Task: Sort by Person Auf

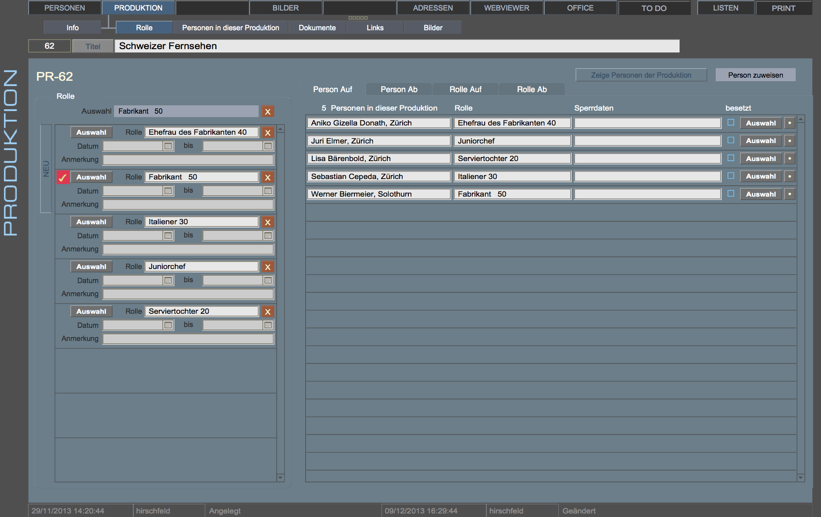Action: tap(332, 90)
